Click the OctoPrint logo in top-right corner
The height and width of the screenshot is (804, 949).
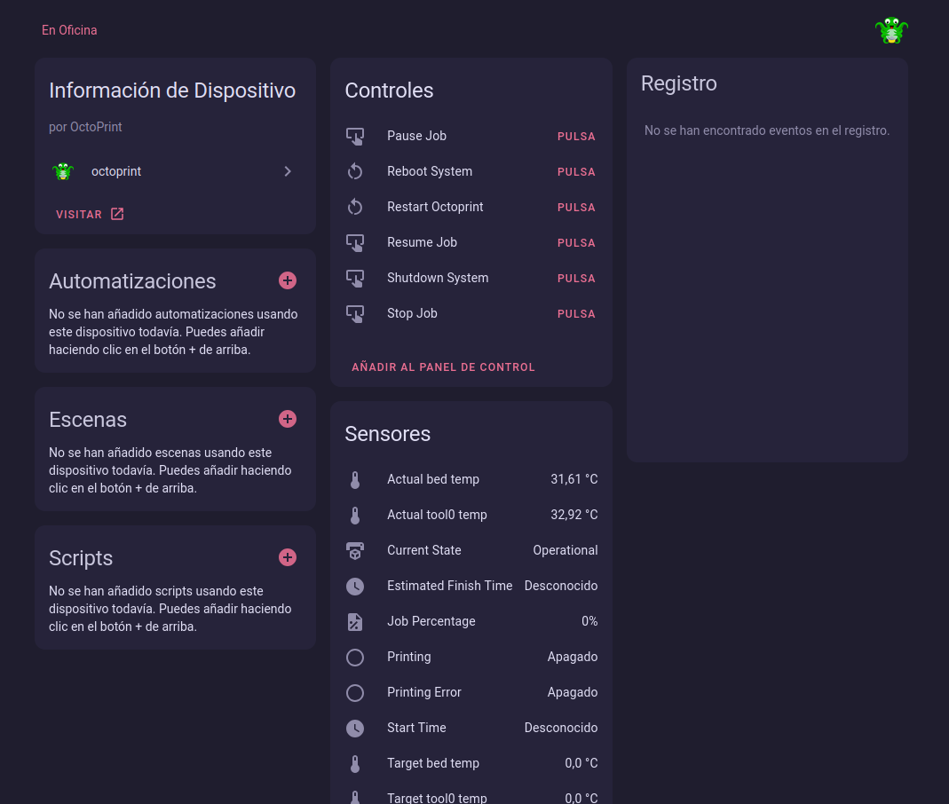tap(891, 30)
